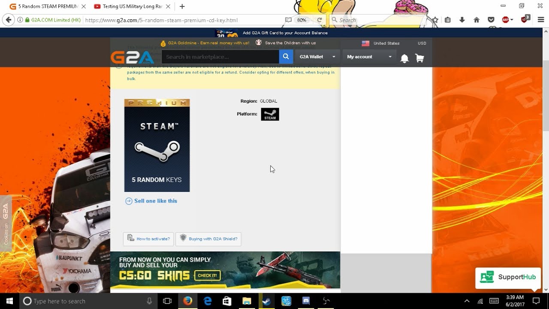Open Microsoft Edge from taskbar
This screenshot has height=309, width=549.
click(208, 301)
